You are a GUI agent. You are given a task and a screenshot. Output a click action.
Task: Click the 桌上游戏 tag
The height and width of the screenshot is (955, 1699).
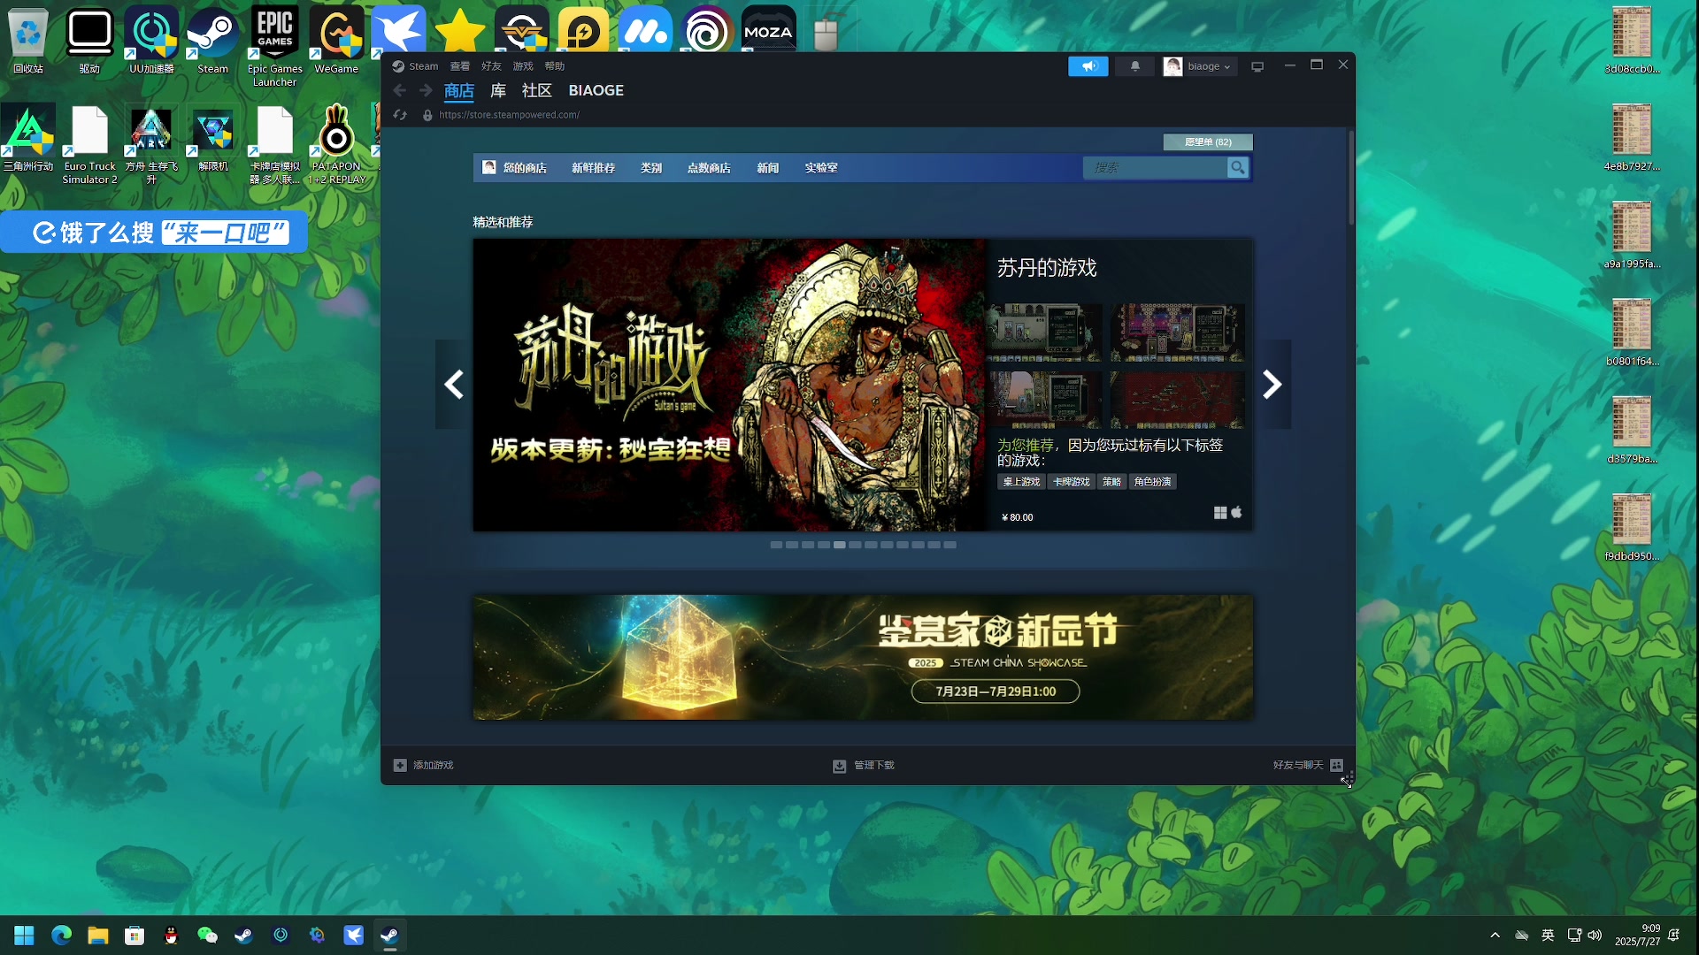coord(1021,482)
